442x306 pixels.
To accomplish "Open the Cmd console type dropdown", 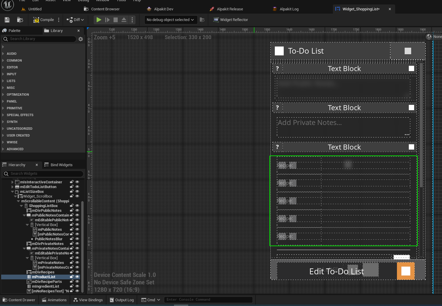I will pyautogui.click(x=151, y=300).
